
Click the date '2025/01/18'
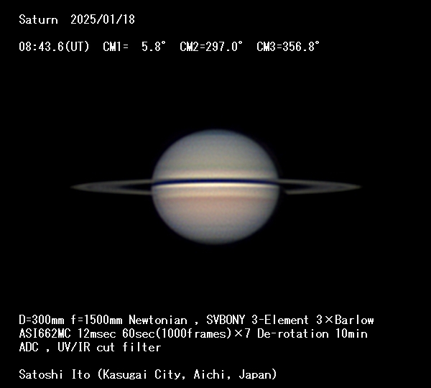click(x=103, y=19)
